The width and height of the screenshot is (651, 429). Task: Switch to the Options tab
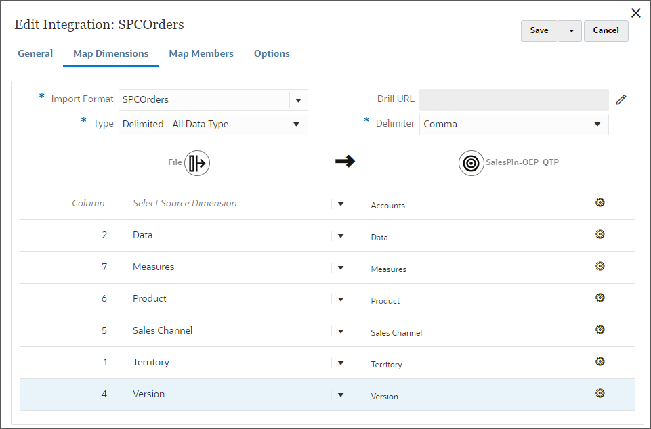pyautogui.click(x=272, y=53)
